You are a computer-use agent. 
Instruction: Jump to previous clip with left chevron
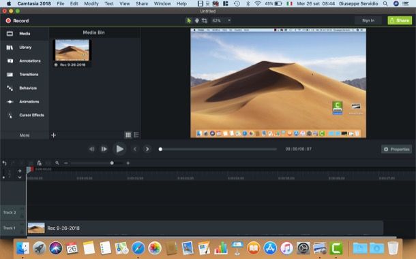tap(135, 149)
